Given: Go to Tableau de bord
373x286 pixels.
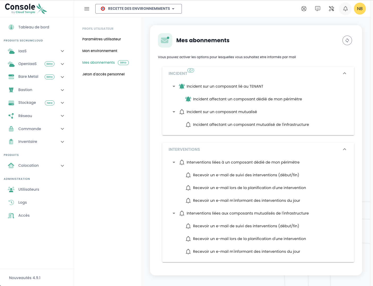Looking at the screenshot, I should (x=33, y=27).
